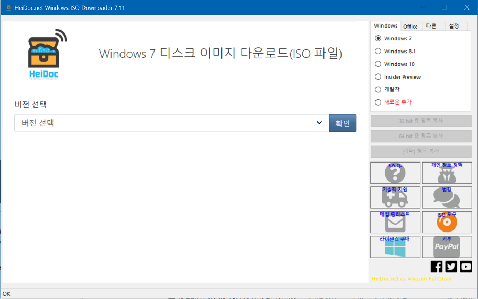The height and width of the screenshot is (299, 478).
Task: Click the 기술적 지원 ambulance icon
Action: click(395, 198)
